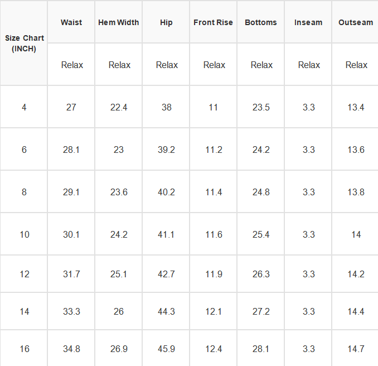378x366 pixels.
Task: Click outseam value 14.4
Action: [x=356, y=311]
